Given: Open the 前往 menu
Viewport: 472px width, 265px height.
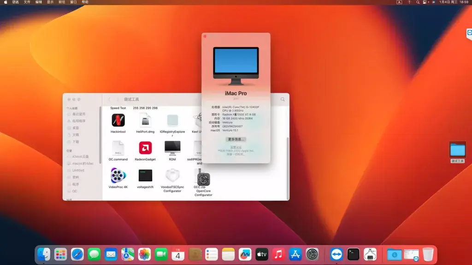Looking at the screenshot, I should [62, 2].
